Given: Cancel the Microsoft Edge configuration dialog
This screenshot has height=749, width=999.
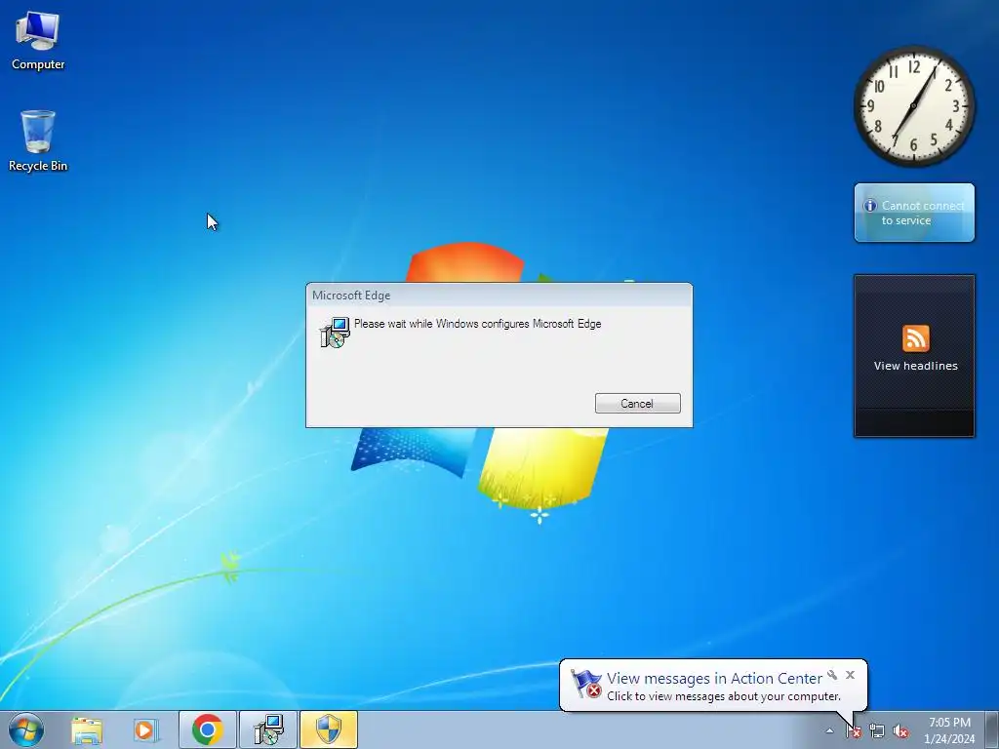Looking at the screenshot, I should point(637,403).
